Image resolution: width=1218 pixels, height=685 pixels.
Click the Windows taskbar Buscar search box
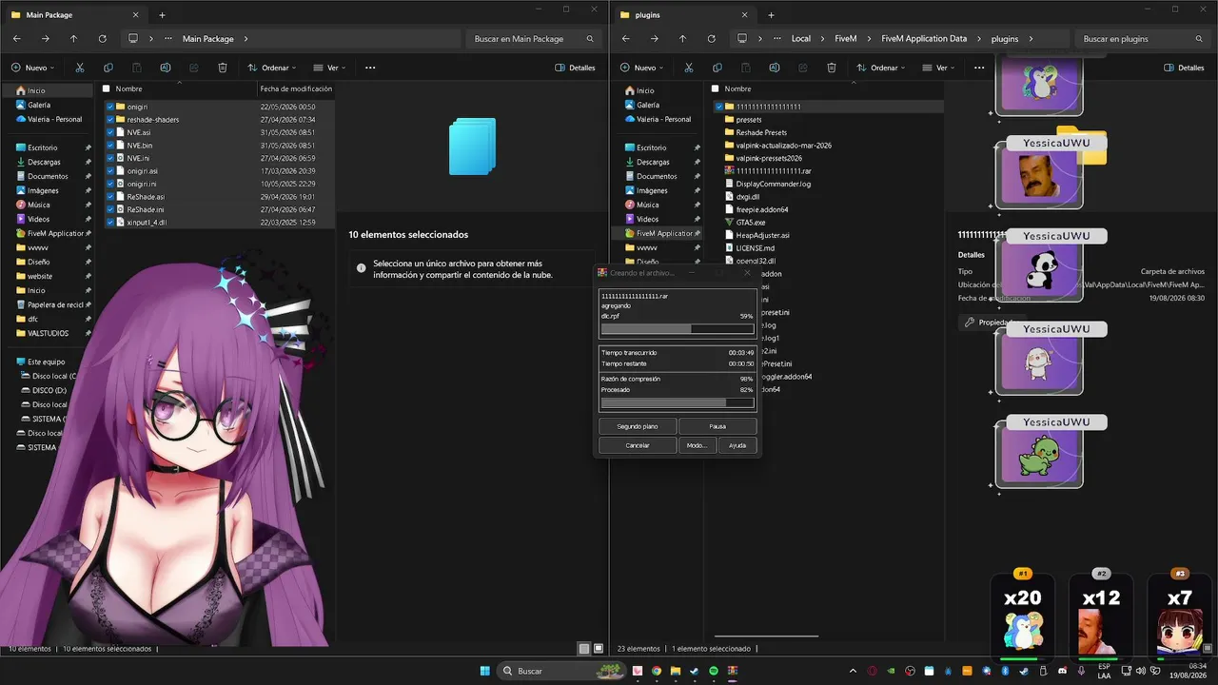point(563,671)
